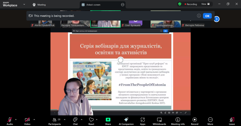Start camera with the Video button

(x=27, y=121)
